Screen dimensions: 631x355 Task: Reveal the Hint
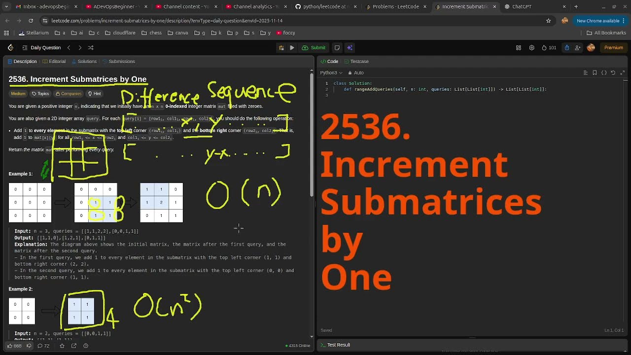pyautogui.click(x=95, y=94)
